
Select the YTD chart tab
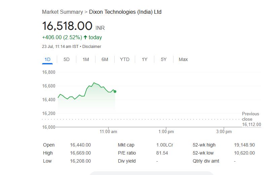(x=125, y=60)
